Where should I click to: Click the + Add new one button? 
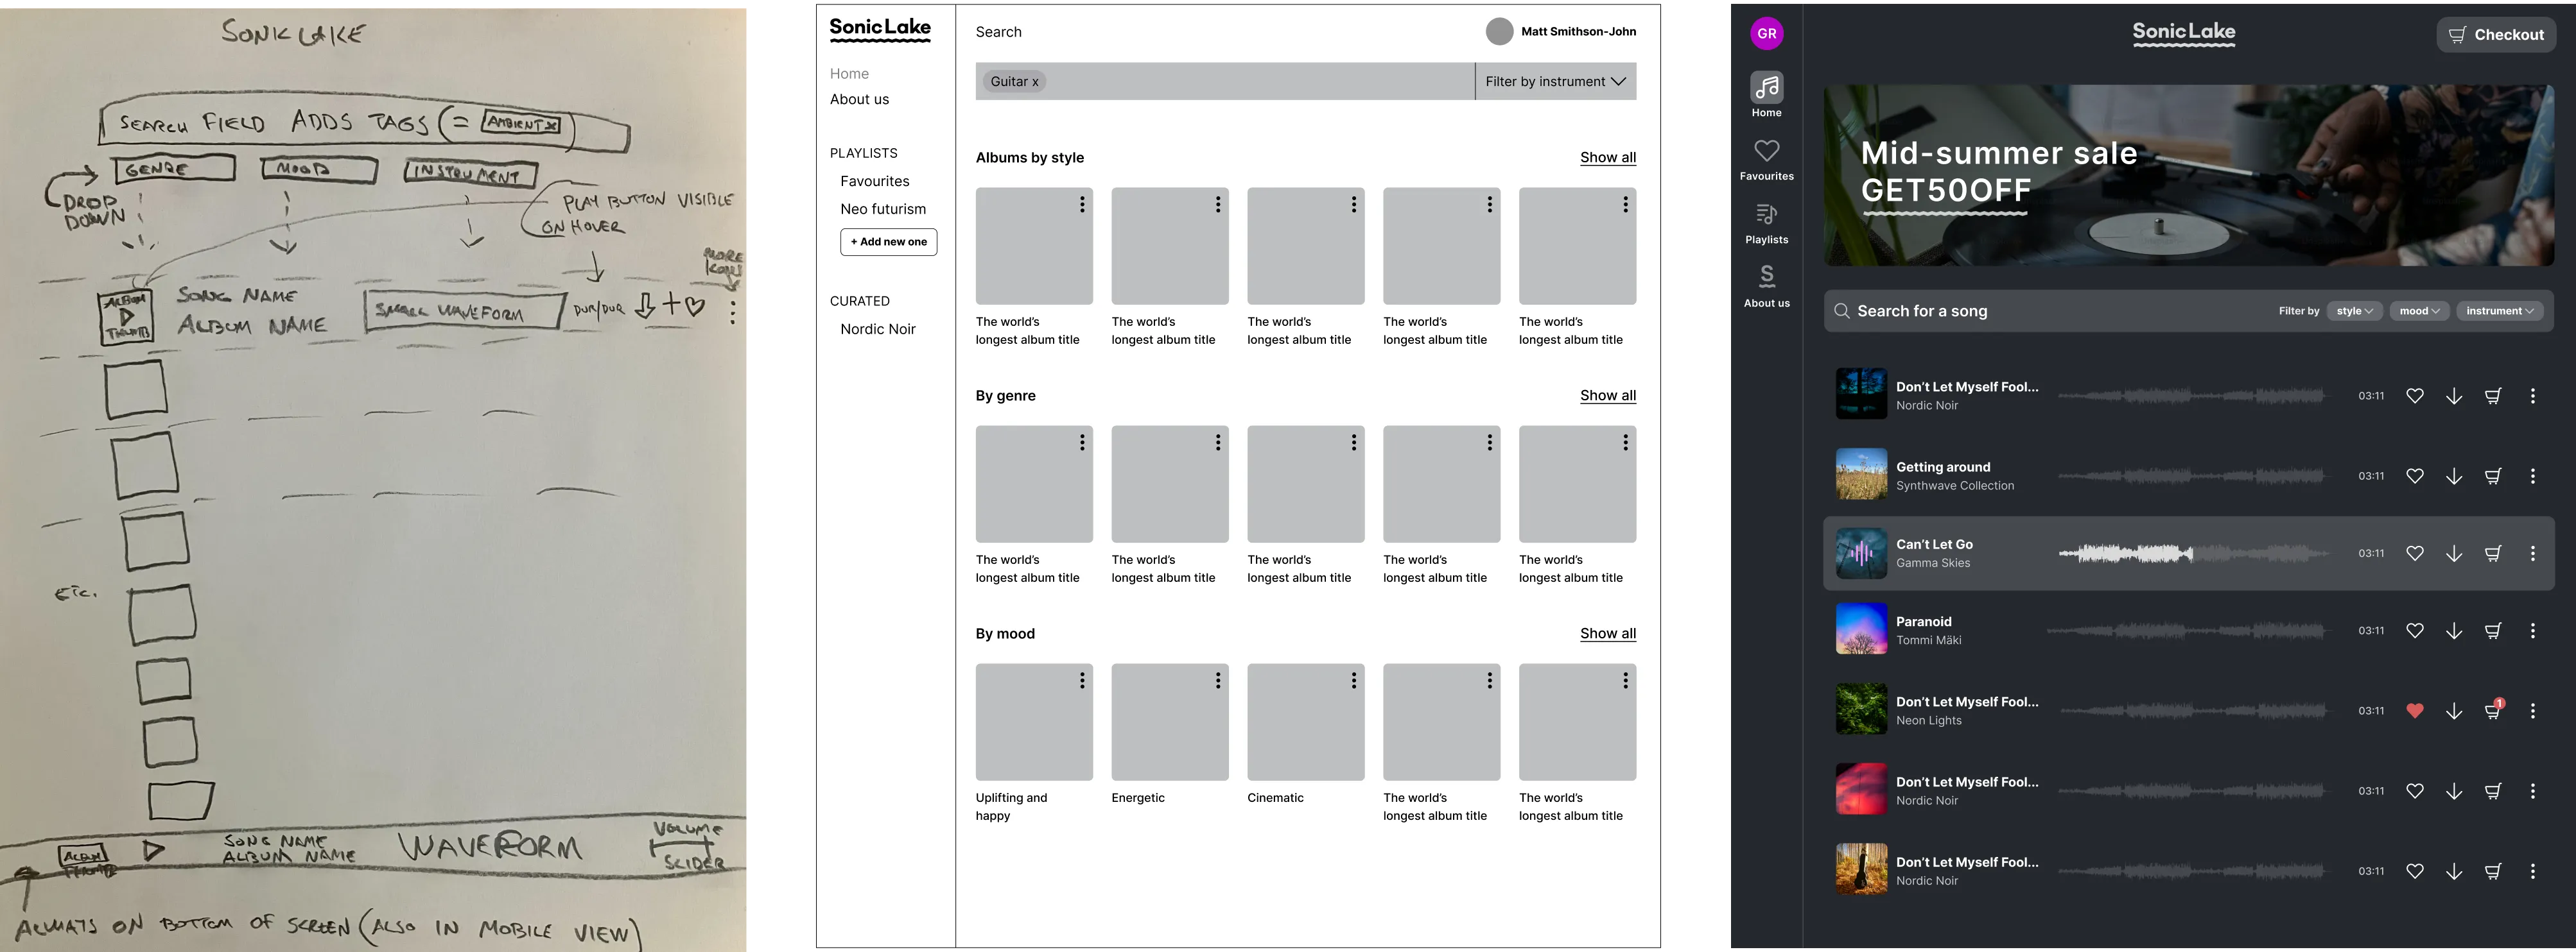(888, 242)
